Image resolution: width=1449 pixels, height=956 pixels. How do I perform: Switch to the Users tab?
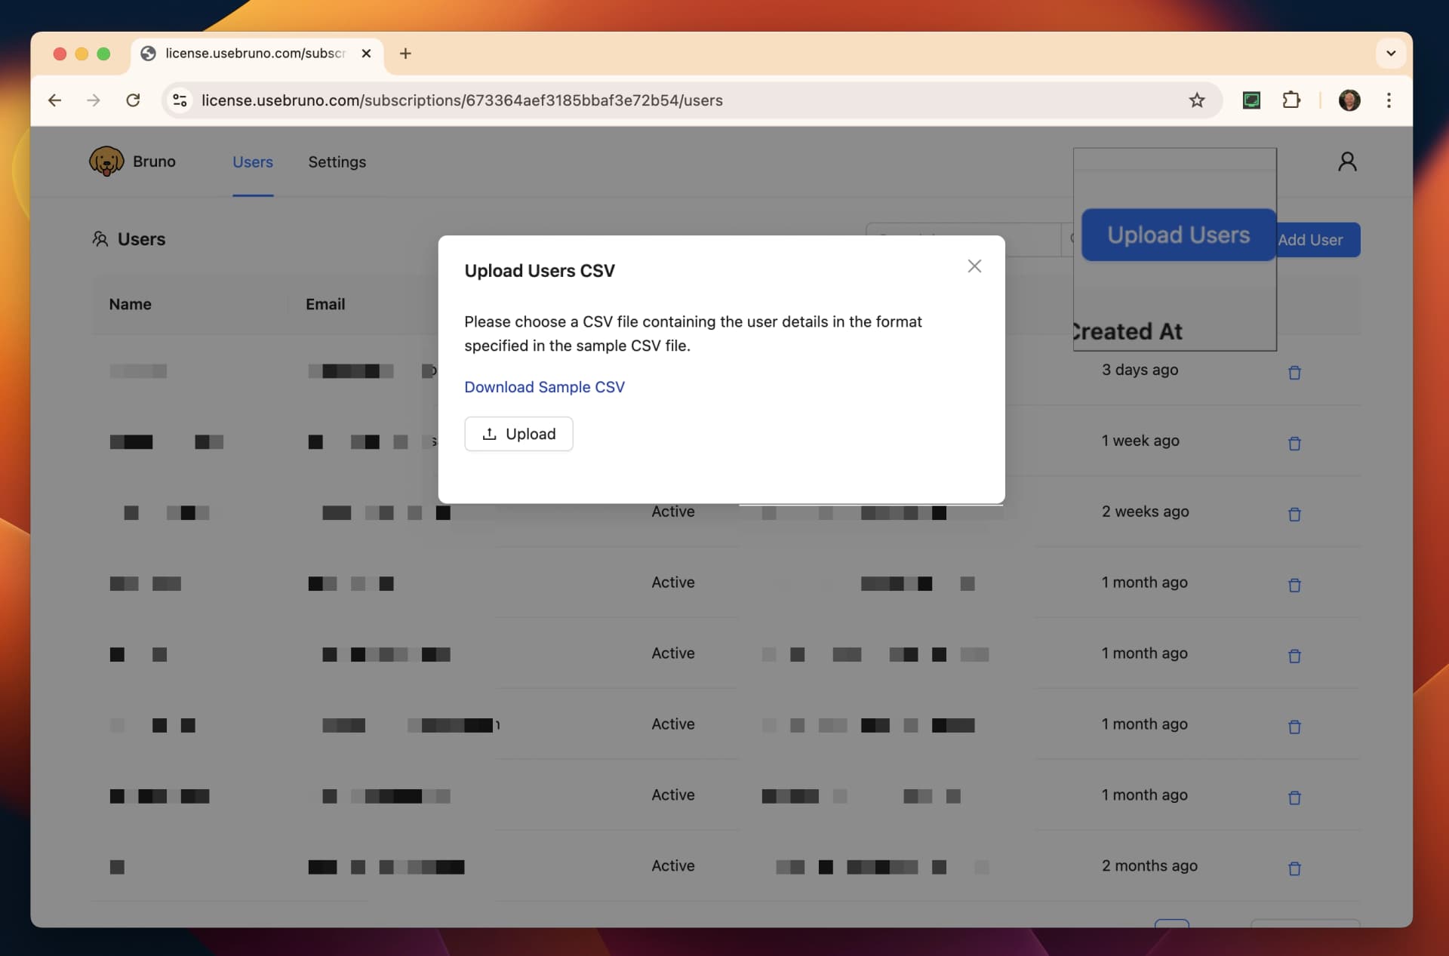click(253, 162)
